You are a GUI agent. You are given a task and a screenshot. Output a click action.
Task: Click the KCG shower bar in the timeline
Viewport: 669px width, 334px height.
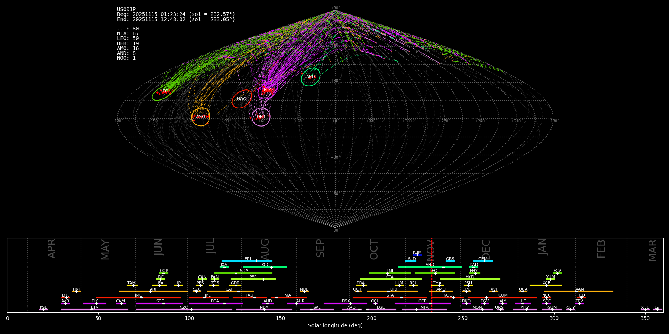click(265, 267)
